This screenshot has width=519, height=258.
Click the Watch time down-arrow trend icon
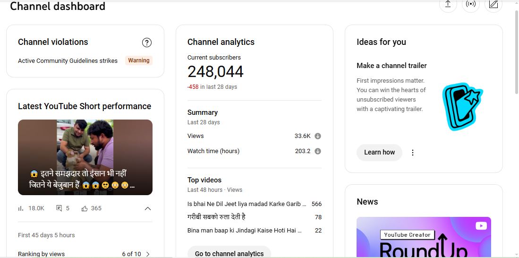(318, 151)
